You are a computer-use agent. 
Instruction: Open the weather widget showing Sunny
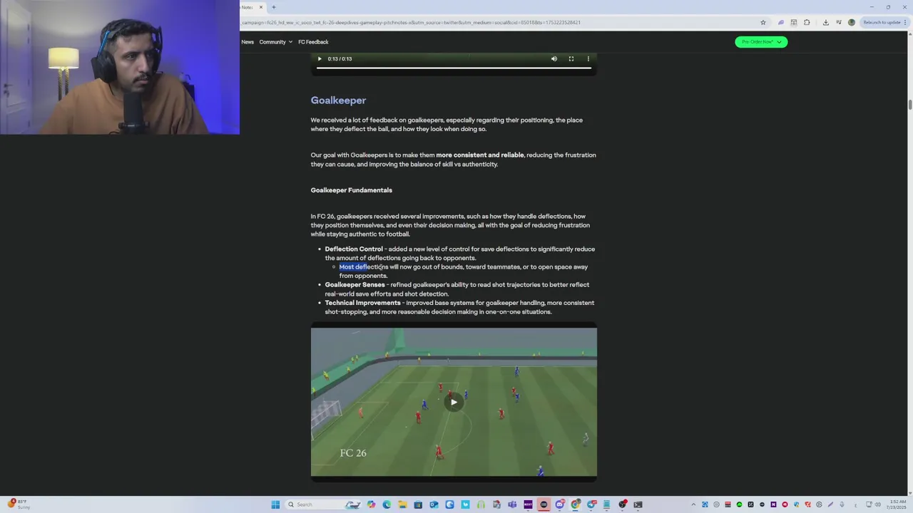[x=20, y=504]
